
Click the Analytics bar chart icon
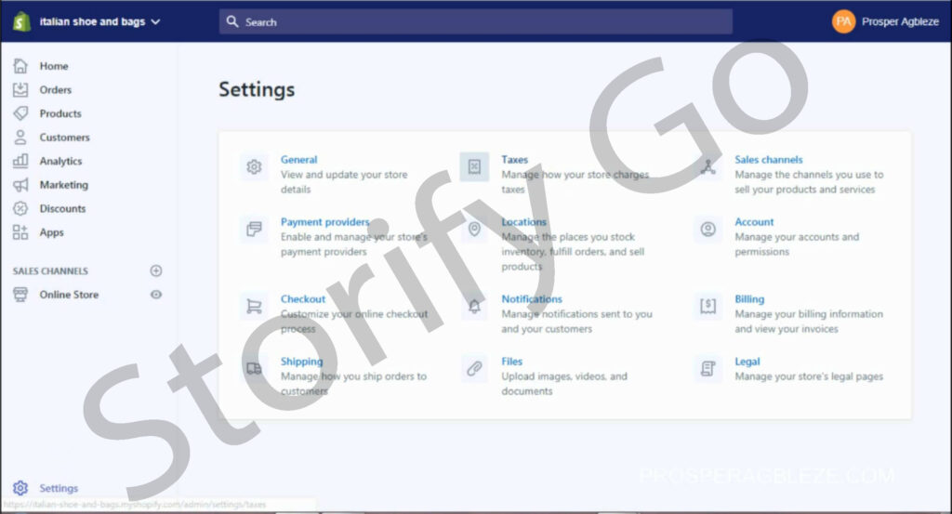(20, 161)
